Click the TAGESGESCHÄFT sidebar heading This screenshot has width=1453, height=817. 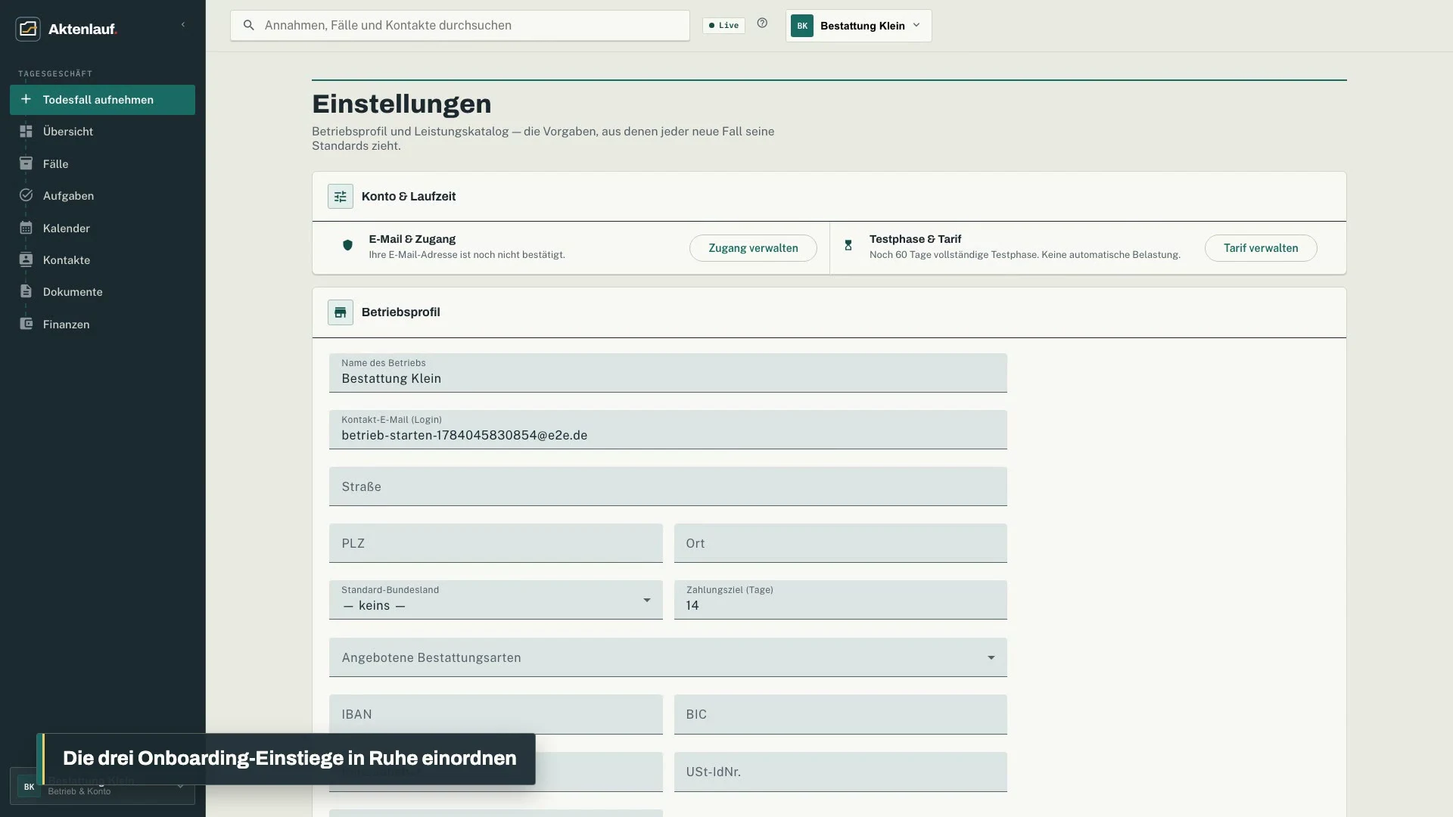(x=55, y=73)
